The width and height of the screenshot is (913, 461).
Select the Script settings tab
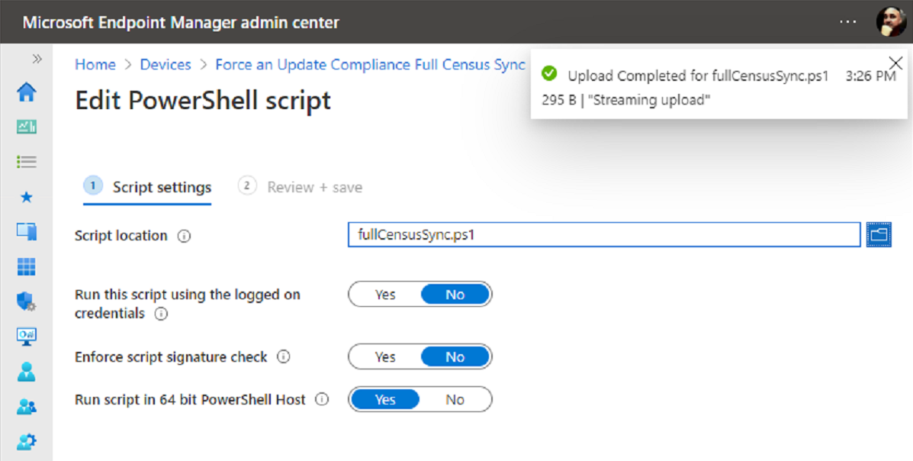point(147,187)
